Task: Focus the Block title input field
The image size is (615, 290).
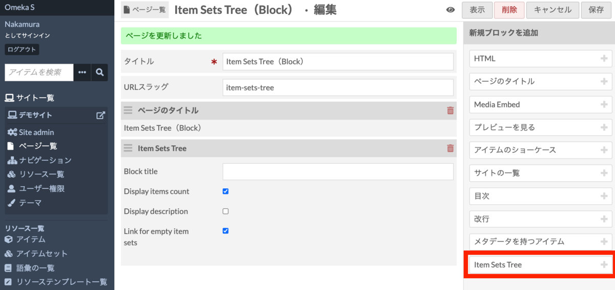Action: (x=338, y=172)
